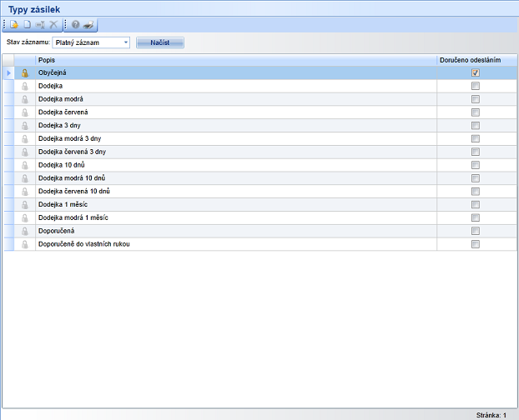Screen dimensions: 519x420
Task: Click the lock icon beside Dodejka červená 10 dnů
Action: [x=25, y=192]
